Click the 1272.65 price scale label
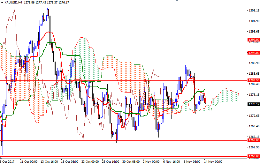 pos(254,116)
